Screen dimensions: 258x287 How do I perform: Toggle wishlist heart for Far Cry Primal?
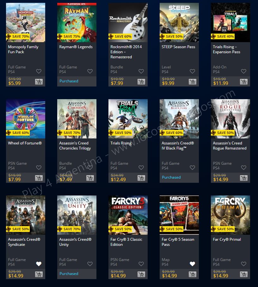pos(243,264)
